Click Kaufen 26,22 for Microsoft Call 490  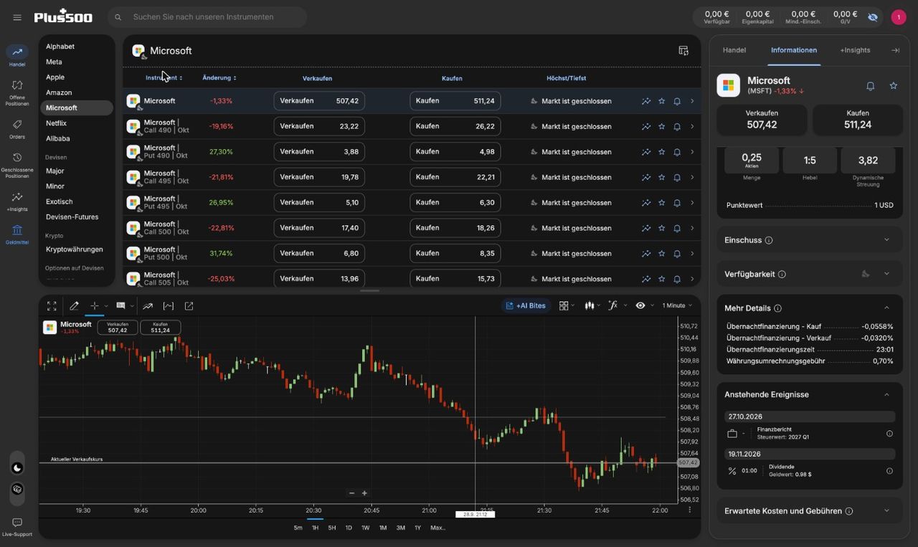455,126
